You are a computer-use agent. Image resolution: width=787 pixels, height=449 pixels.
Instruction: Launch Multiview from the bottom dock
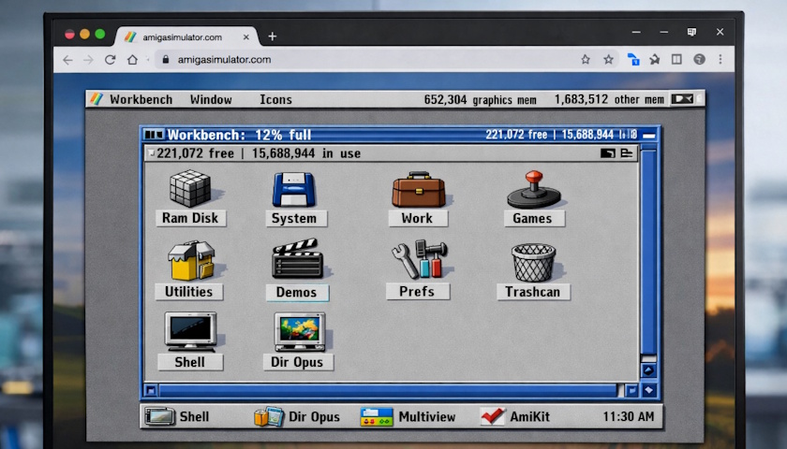point(408,416)
